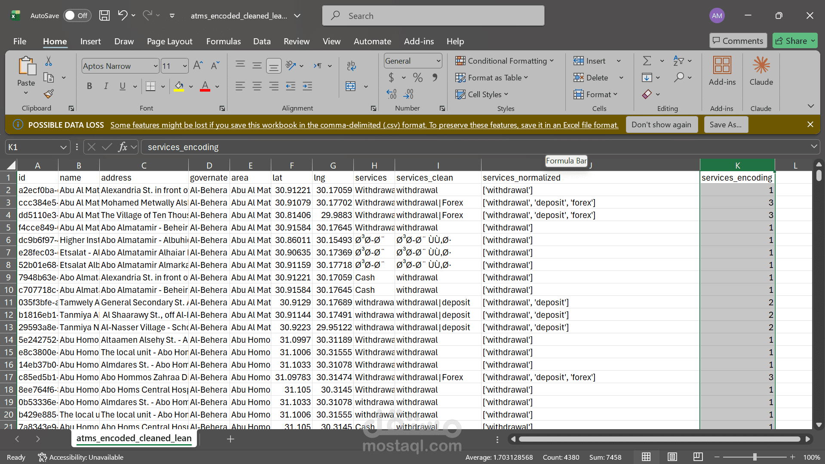Click the Paste clipboard icon

click(27, 66)
